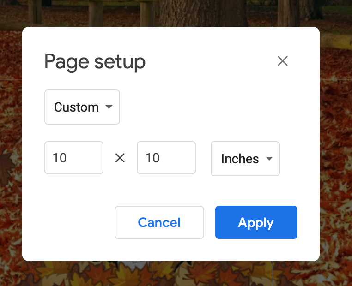
Task: Close the Page setup dialog
Action: (282, 61)
